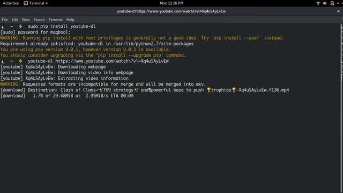
Task: Open the View menu
Action: pos(26,19)
